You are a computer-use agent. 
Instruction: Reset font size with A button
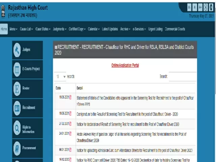point(194,7)
